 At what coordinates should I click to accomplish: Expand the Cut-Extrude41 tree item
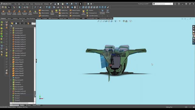[x=11, y=51]
